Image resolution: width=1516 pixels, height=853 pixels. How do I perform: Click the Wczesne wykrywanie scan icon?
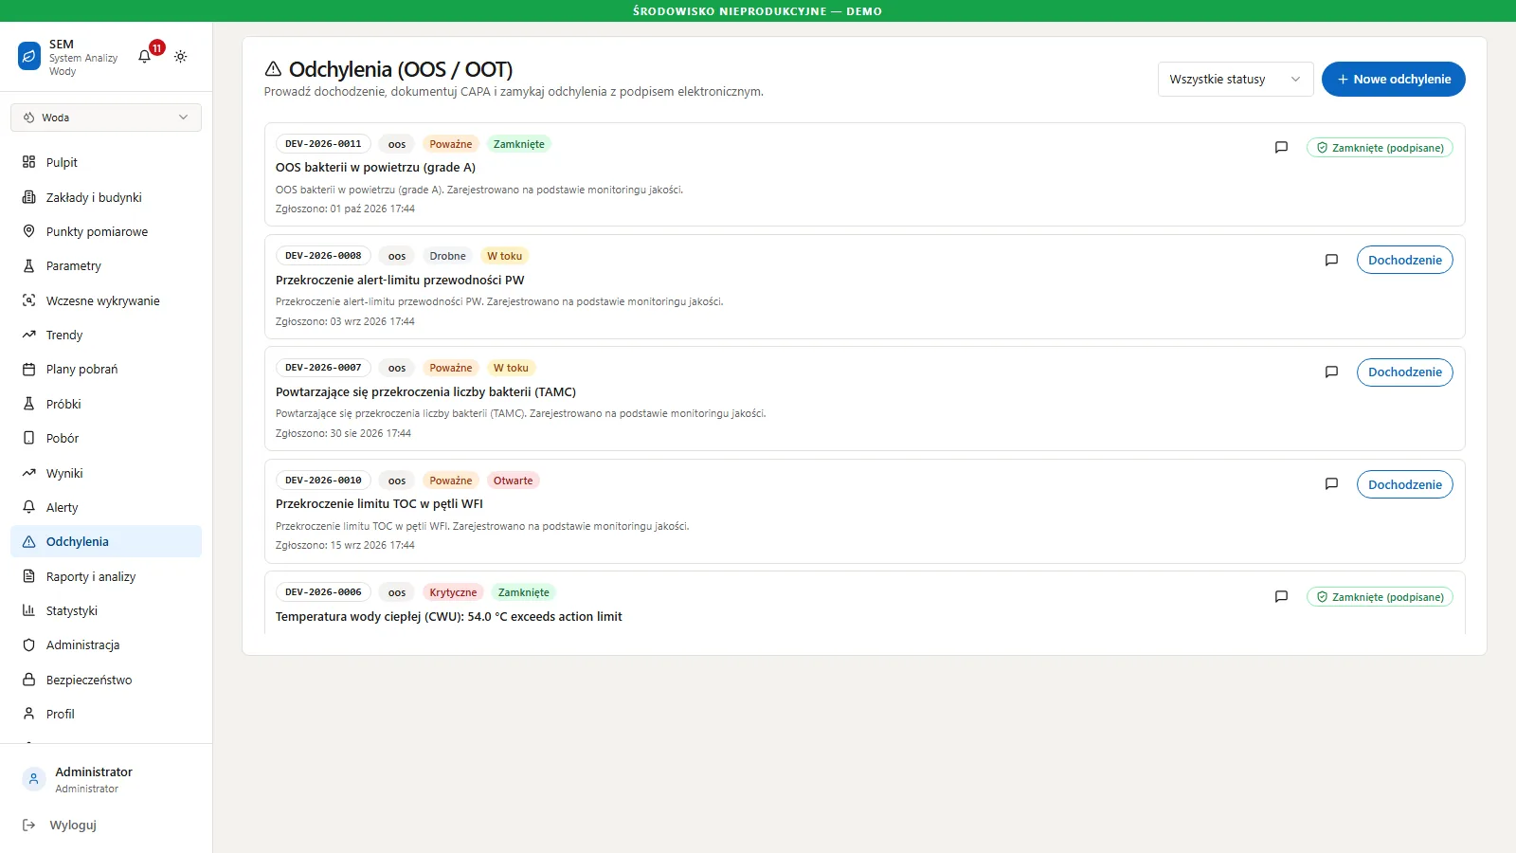coord(28,300)
